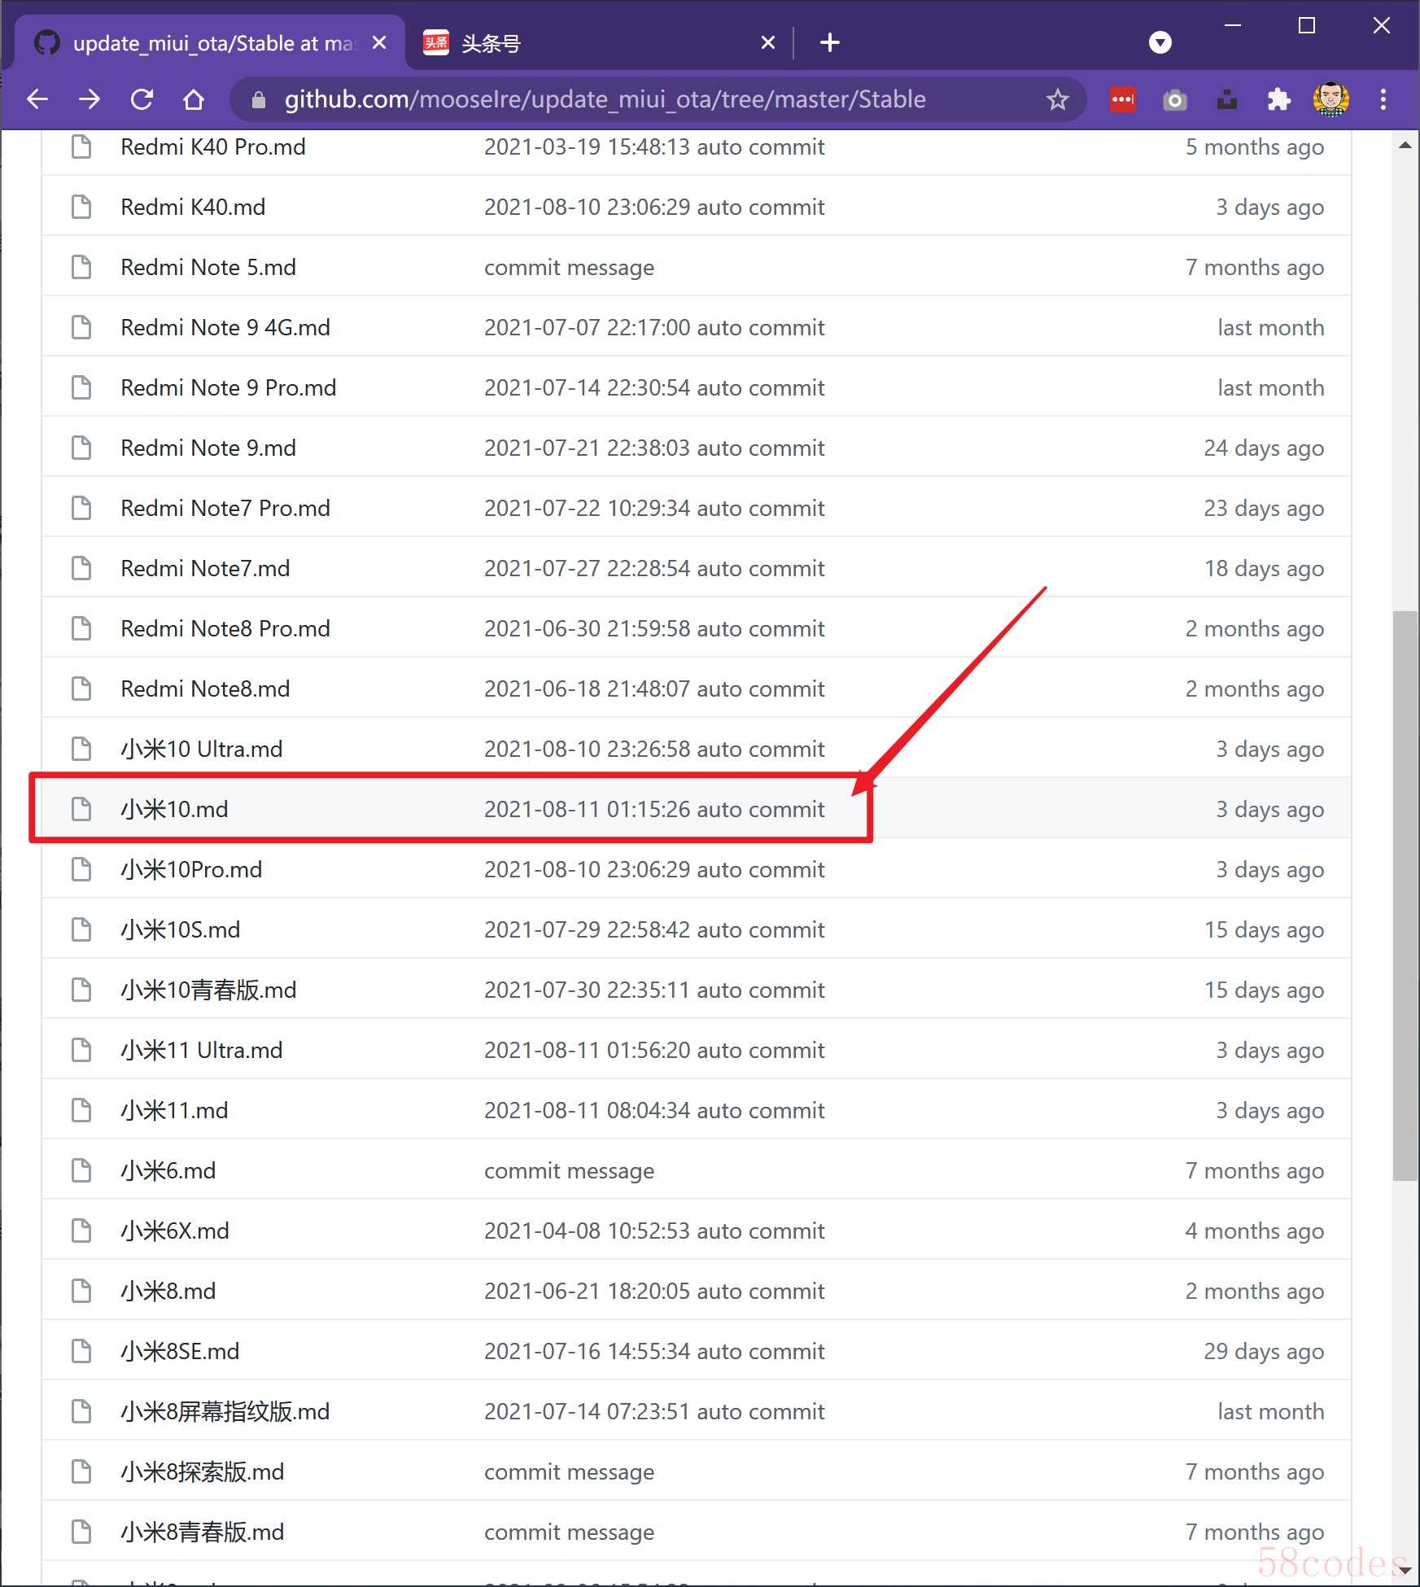This screenshot has height=1587, width=1420.
Task: Bookmark this page with the star icon
Action: pyautogui.click(x=1057, y=99)
